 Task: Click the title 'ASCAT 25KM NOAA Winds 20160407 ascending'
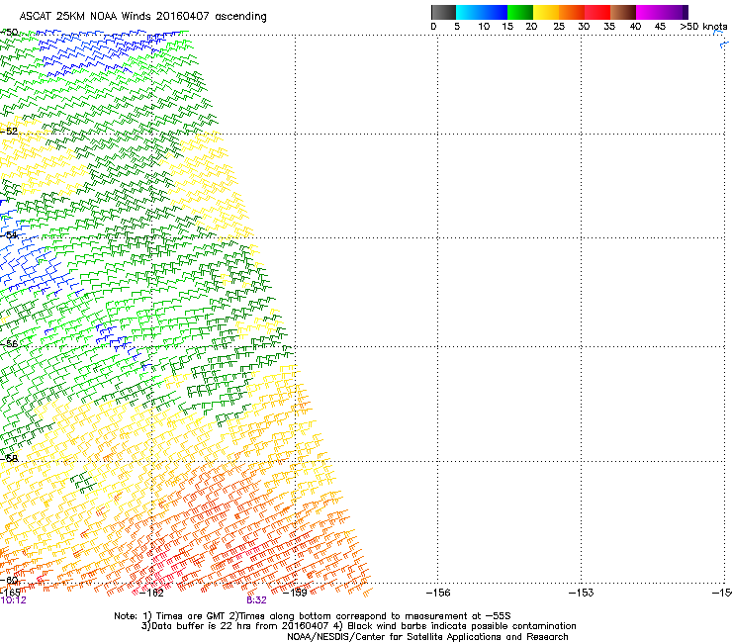[142, 17]
